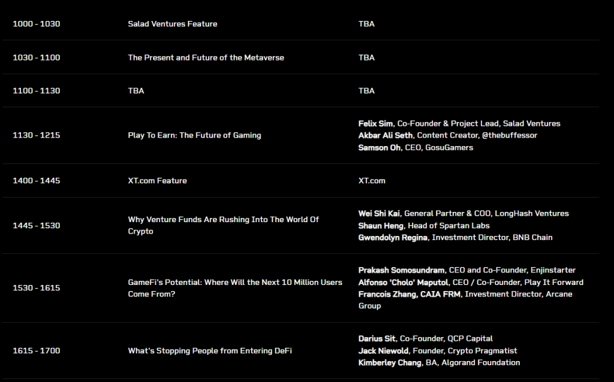The height and width of the screenshot is (382, 614).
Task: Click the XT.com speaker entry
Action: pyautogui.click(x=372, y=181)
